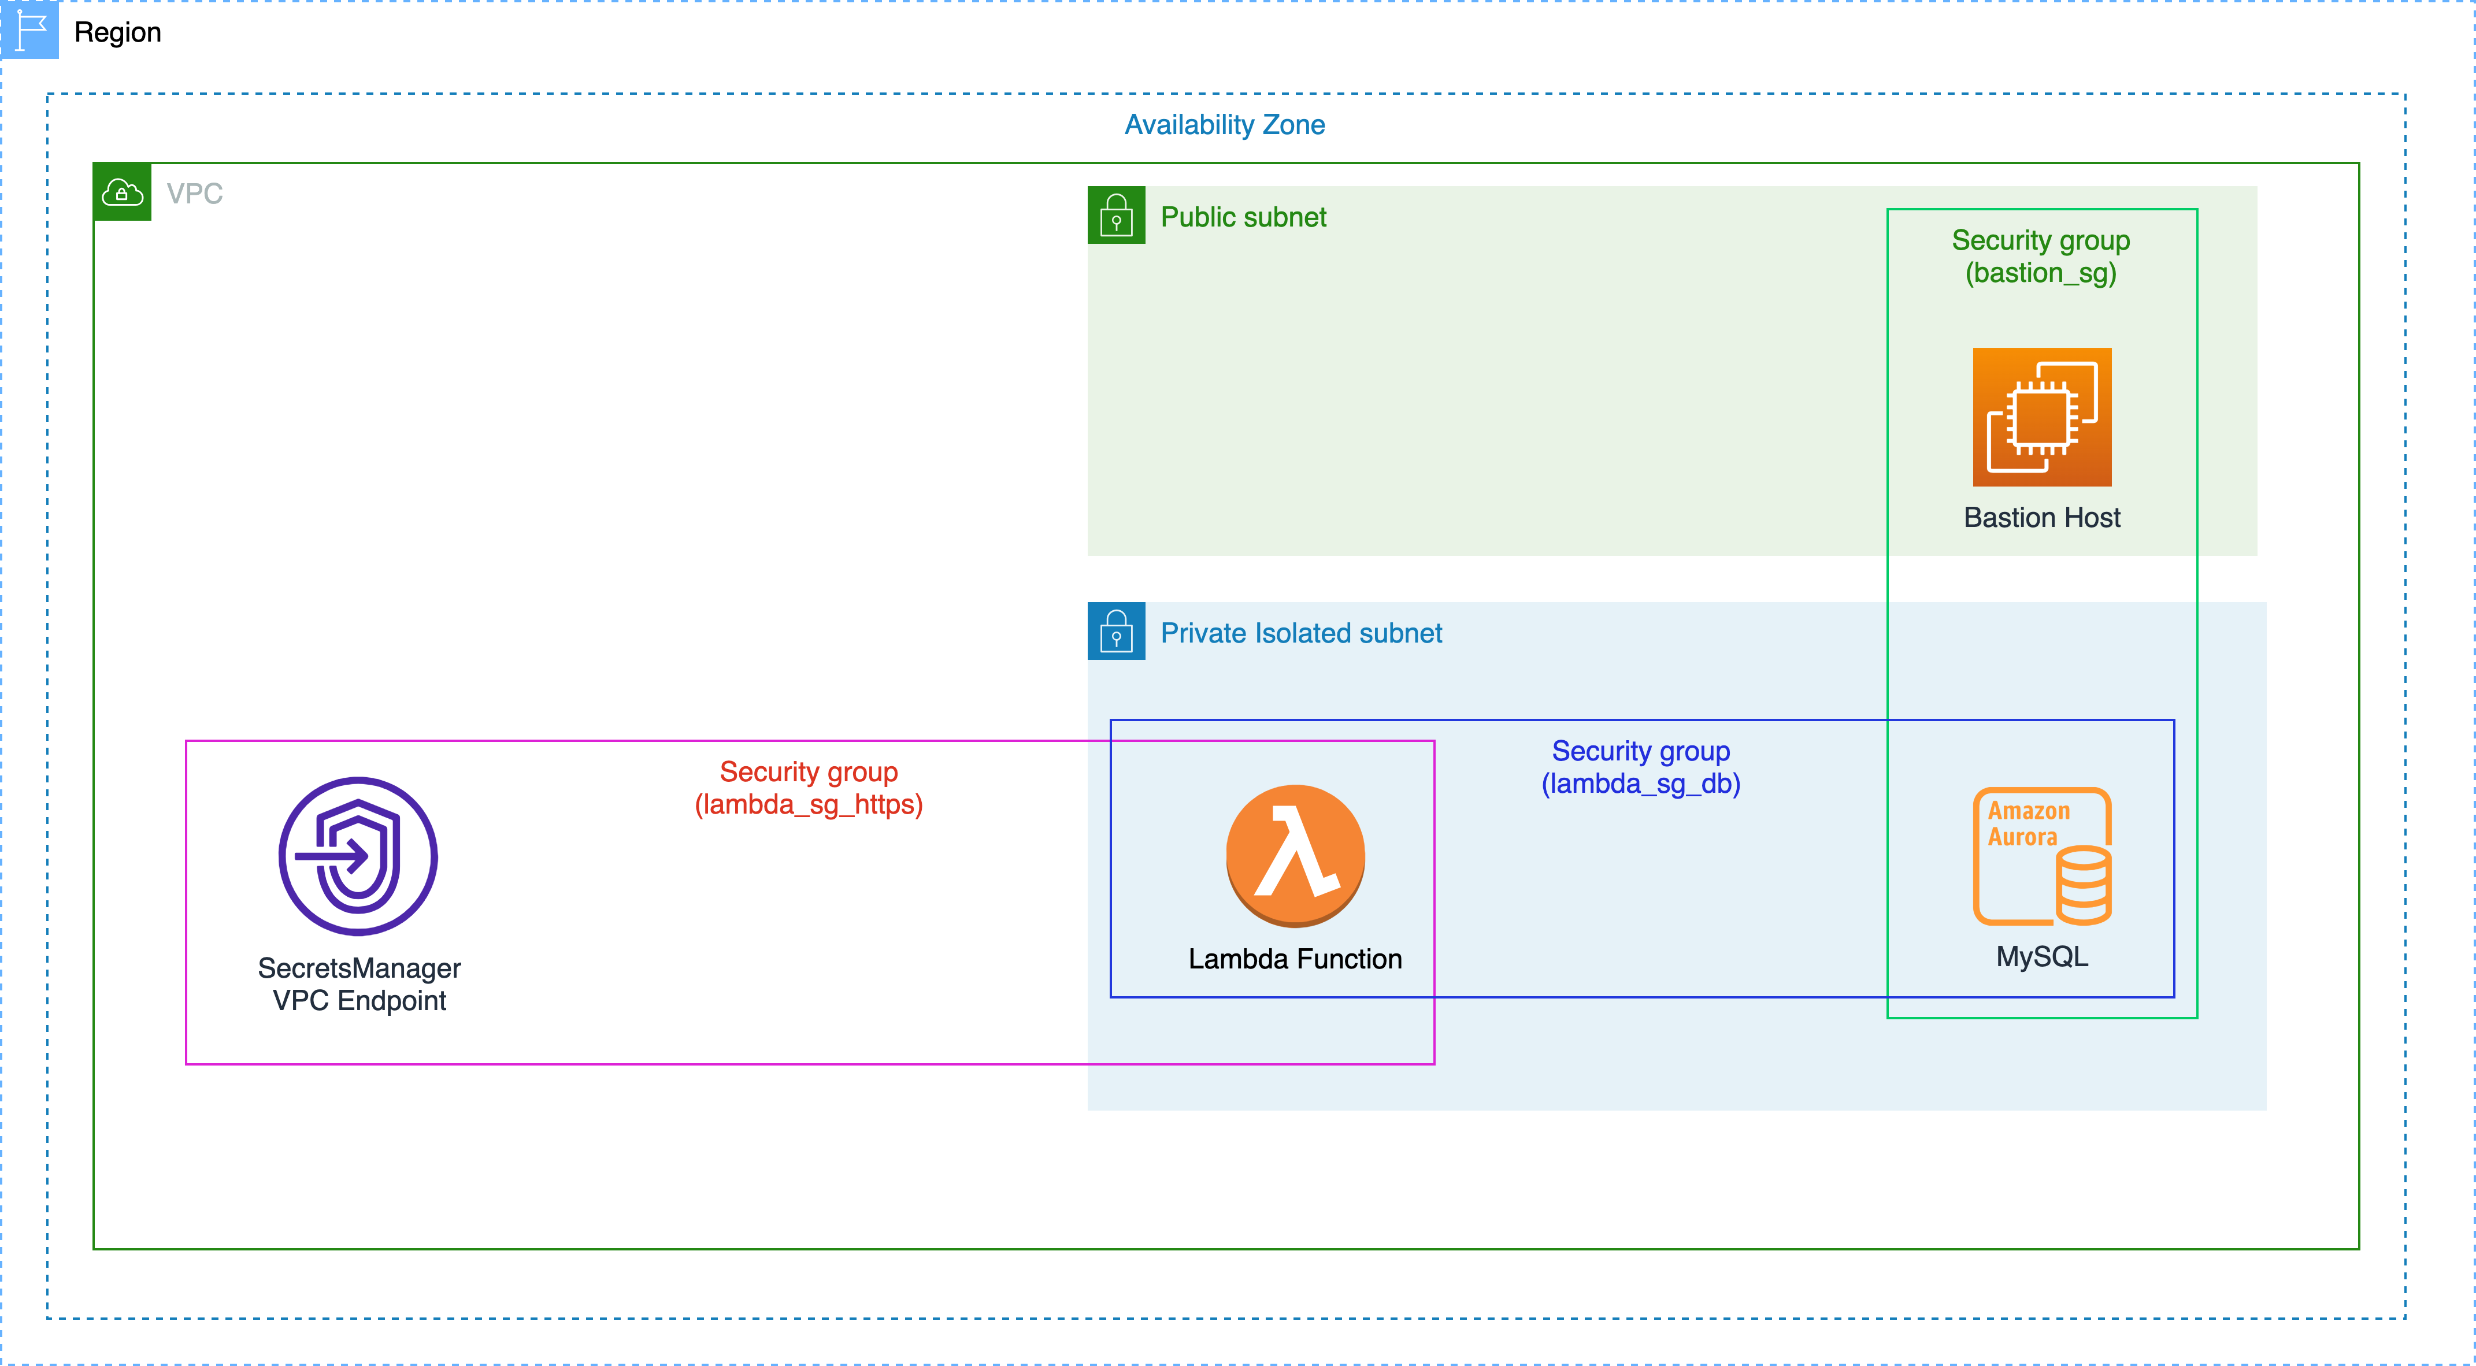Select the lambda_sg_db security group label

coord(1641,767)
